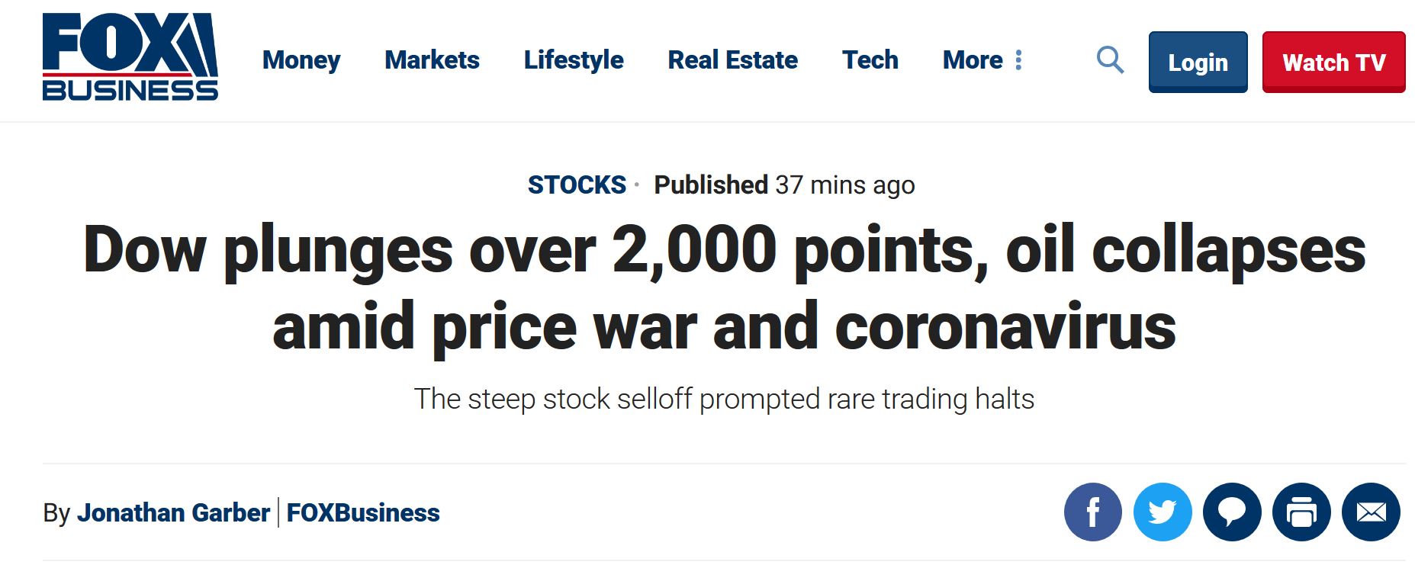Share article via Facebook icon

(1093, 512)
